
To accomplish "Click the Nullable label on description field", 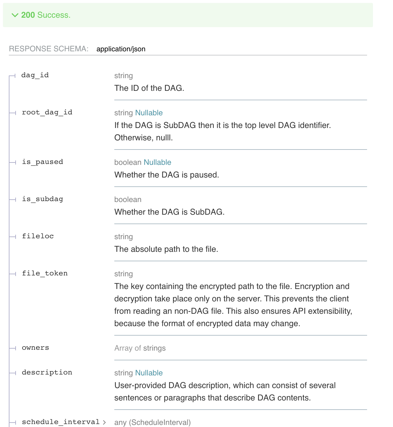I will (149, 373).
